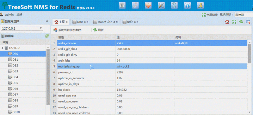Toggle fullscreen via 全屏切换
253x115 pixels.
click(210, 15)
